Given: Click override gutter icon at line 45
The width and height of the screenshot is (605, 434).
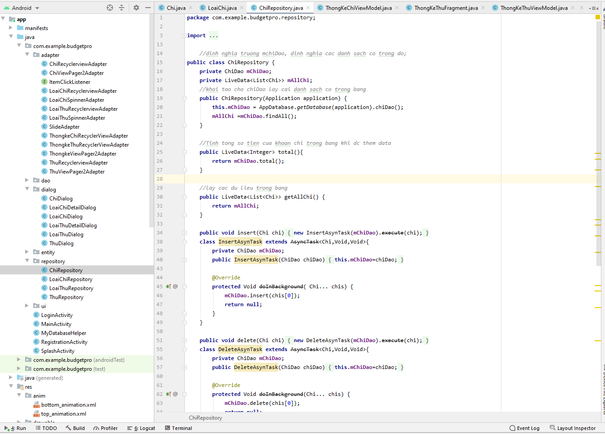Looking at the screenshot, I should [x=169, y=286].
